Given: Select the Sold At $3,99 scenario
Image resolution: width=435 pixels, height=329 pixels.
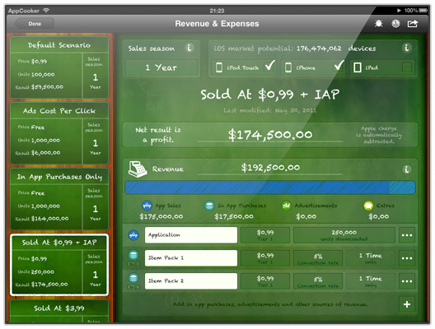Looking at the screenshot, I should click(x=59, y=311).
